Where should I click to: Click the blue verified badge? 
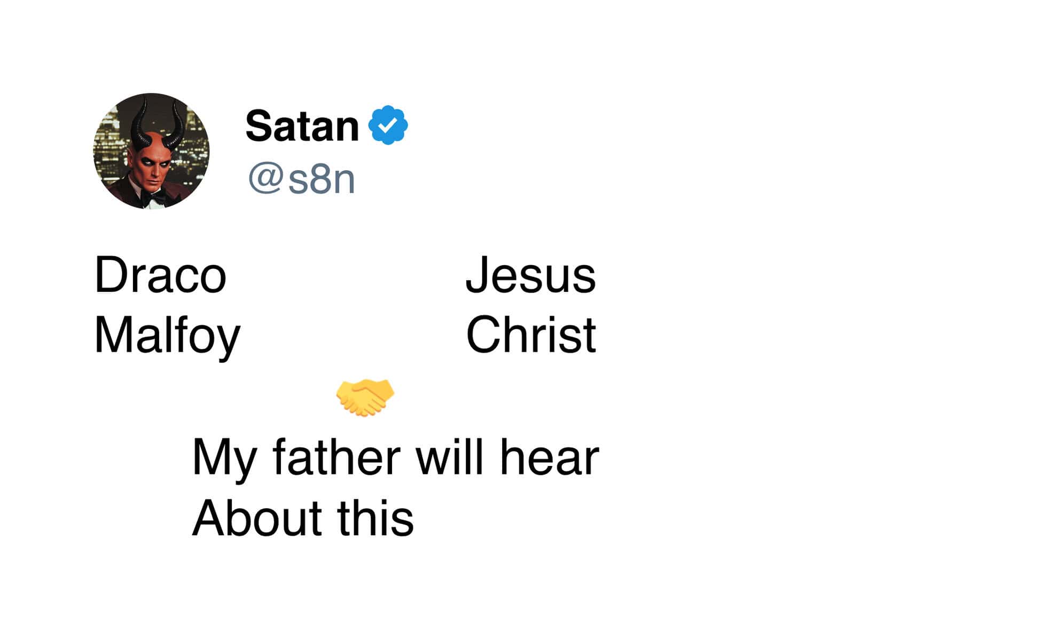(x=388, y=125)
